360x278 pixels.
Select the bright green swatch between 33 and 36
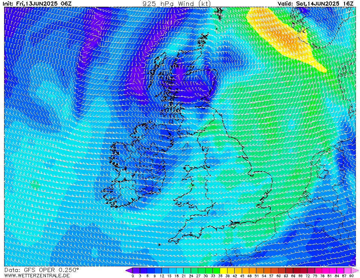[x=216, y=270]
